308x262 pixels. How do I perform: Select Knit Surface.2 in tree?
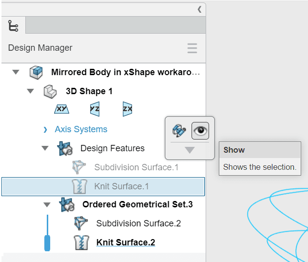click(x=126, y=242)
